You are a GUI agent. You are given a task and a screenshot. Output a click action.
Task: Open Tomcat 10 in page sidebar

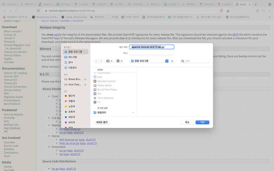pos(10,35)
